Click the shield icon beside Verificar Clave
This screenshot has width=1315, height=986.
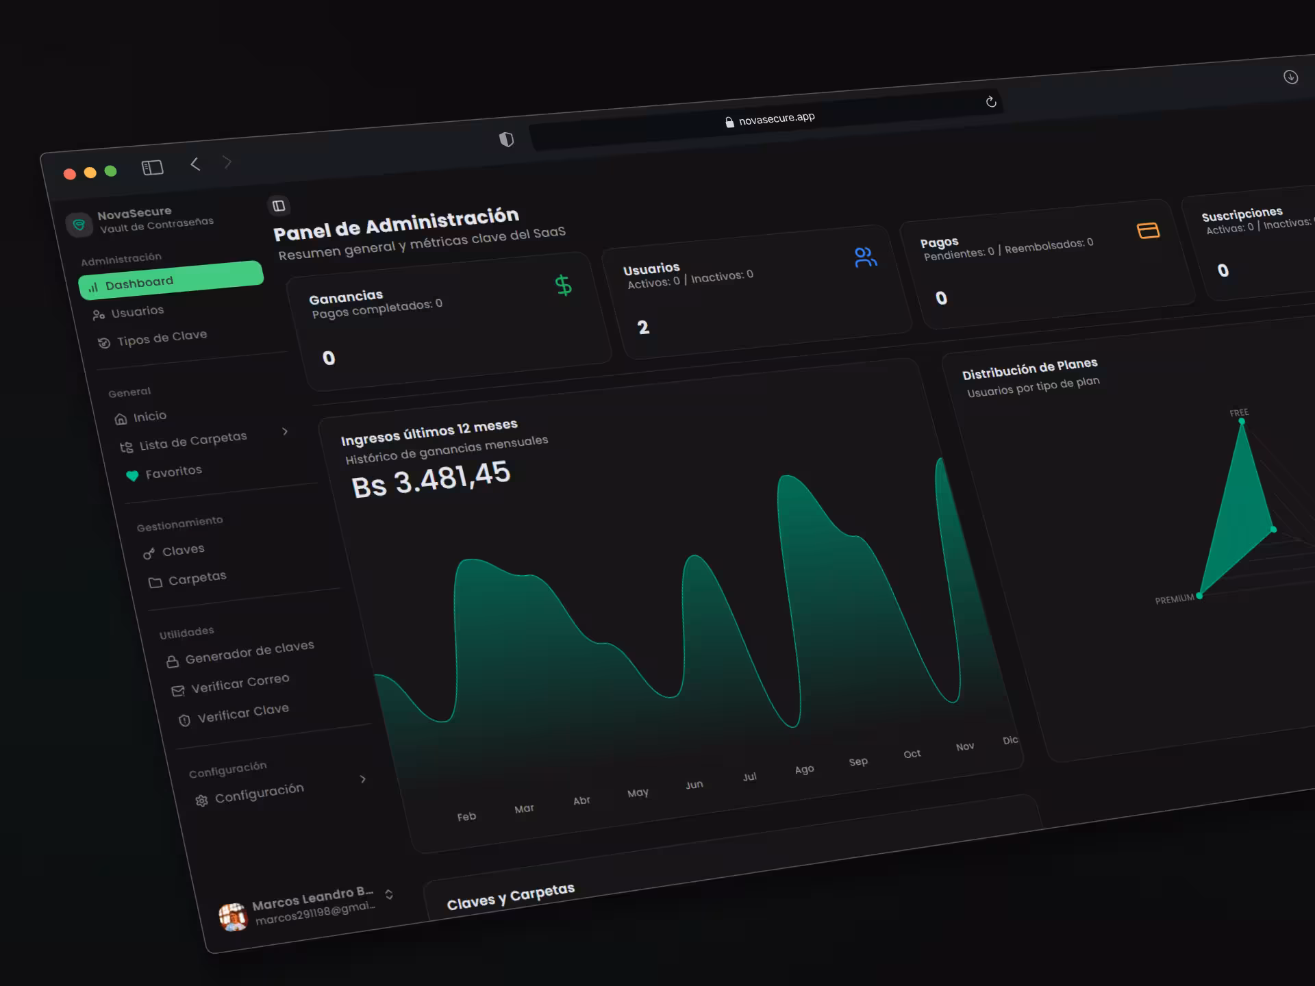[184, 721]
